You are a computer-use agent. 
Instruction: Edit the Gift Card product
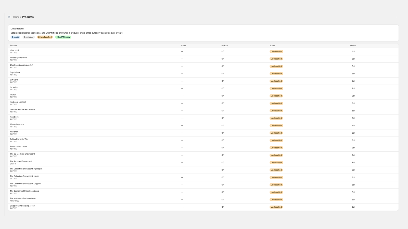[353, 81]
